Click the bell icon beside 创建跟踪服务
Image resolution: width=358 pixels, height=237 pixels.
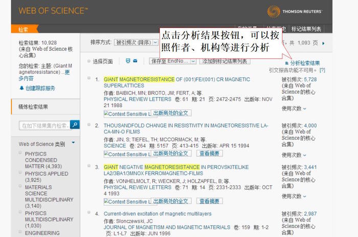21,88
